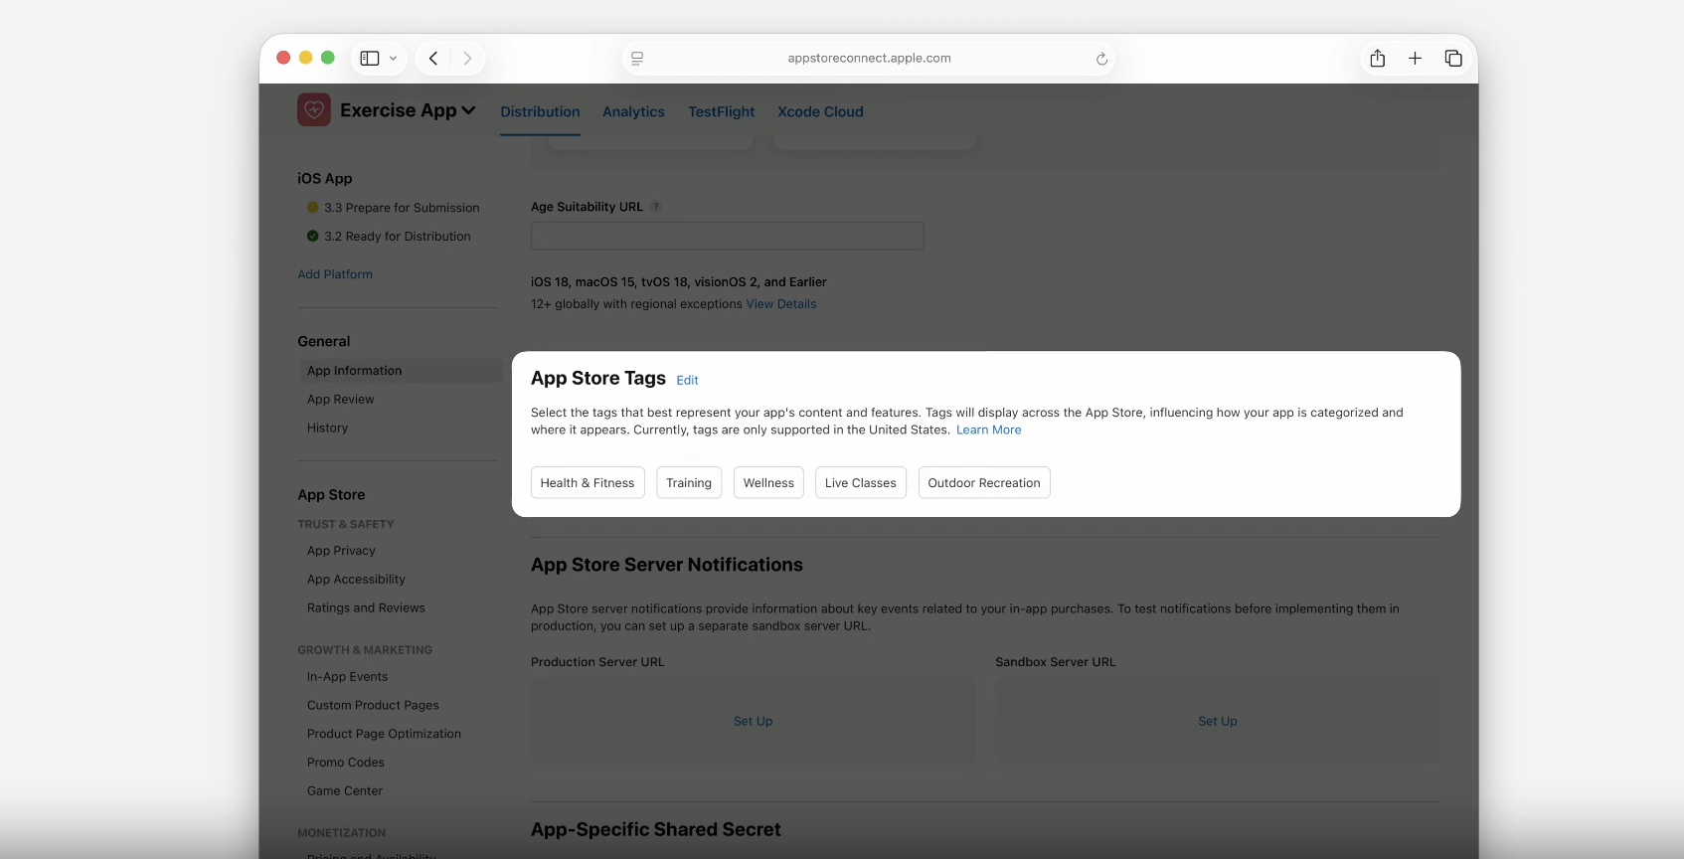Select the Outdoor Recreation tag
1684x859 pixels.
pos(984,483)
